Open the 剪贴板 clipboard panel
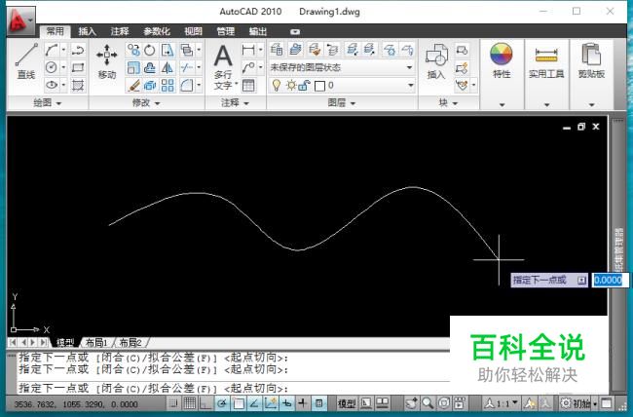The height and width of the screenshot is (417, 633). coord(591,60)
